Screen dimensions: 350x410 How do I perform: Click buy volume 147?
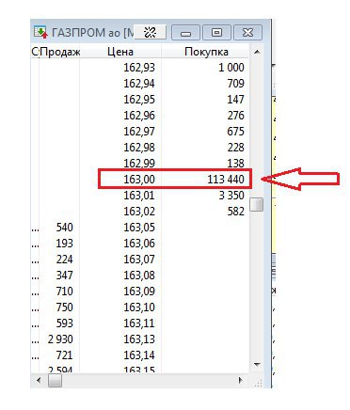(236, 100)
